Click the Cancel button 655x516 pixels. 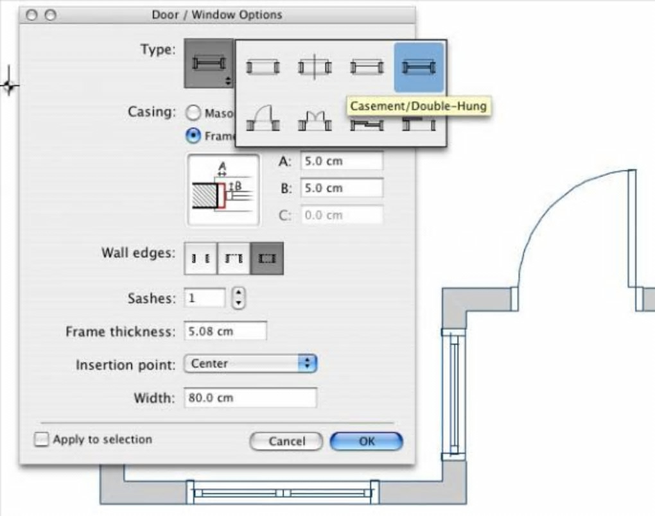(286, 441)
